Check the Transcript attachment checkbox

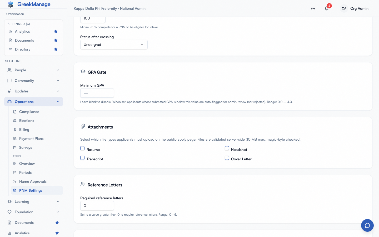tap(82, 158)
